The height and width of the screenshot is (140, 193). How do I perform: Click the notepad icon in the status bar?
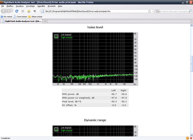click(x=188, y=138)
